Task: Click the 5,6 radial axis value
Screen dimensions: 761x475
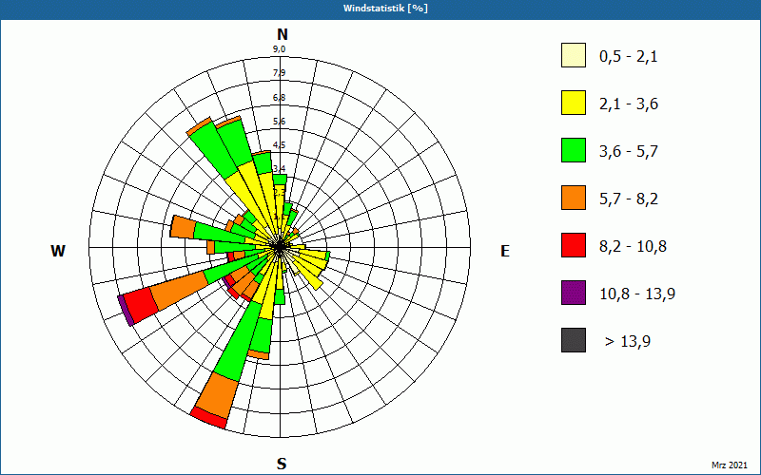Action: 279,122
